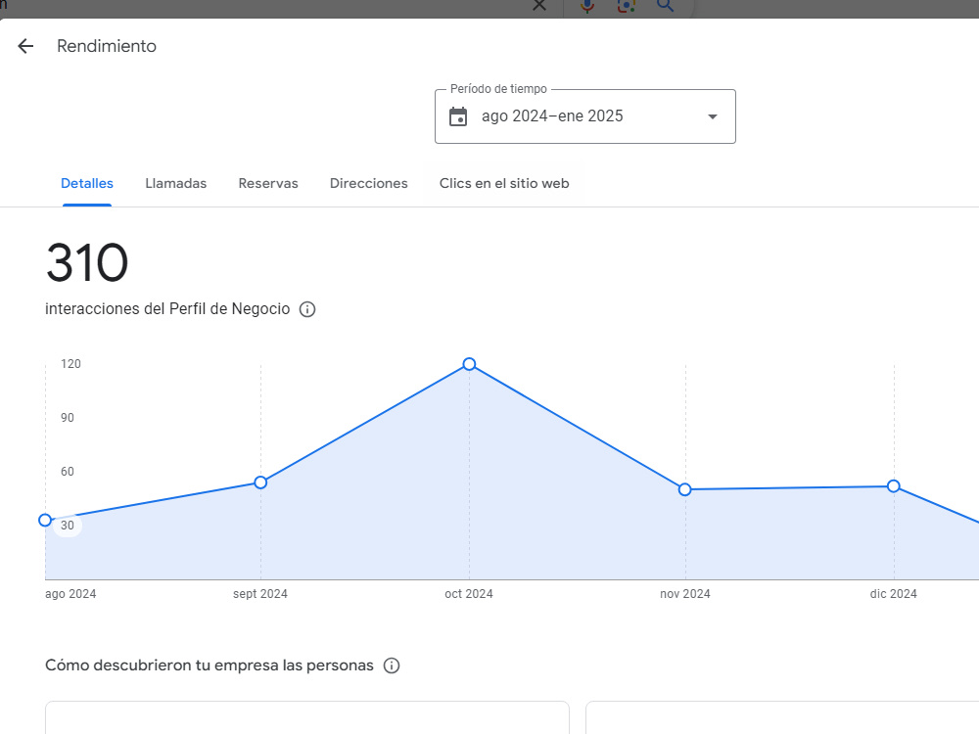Click the 120 y-axis value
This screenshot has height=734, width=979.
tap(70, 364)
